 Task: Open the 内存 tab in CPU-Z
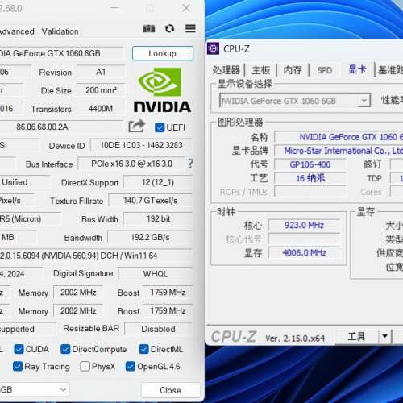[x=293, y=70]
